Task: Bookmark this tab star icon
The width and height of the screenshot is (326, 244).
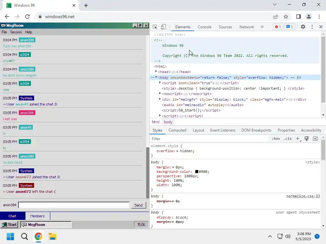Action: (286, 17)
